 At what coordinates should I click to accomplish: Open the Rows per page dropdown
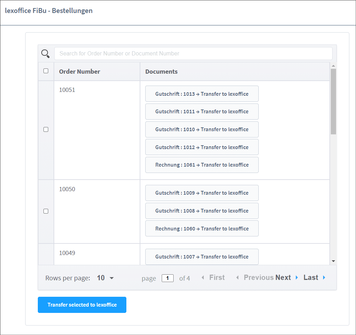(105, 278)
